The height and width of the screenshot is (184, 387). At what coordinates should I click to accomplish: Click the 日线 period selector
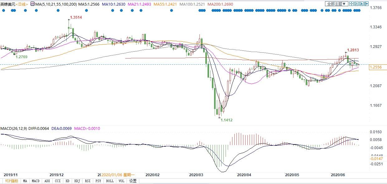tap(22, 4)
